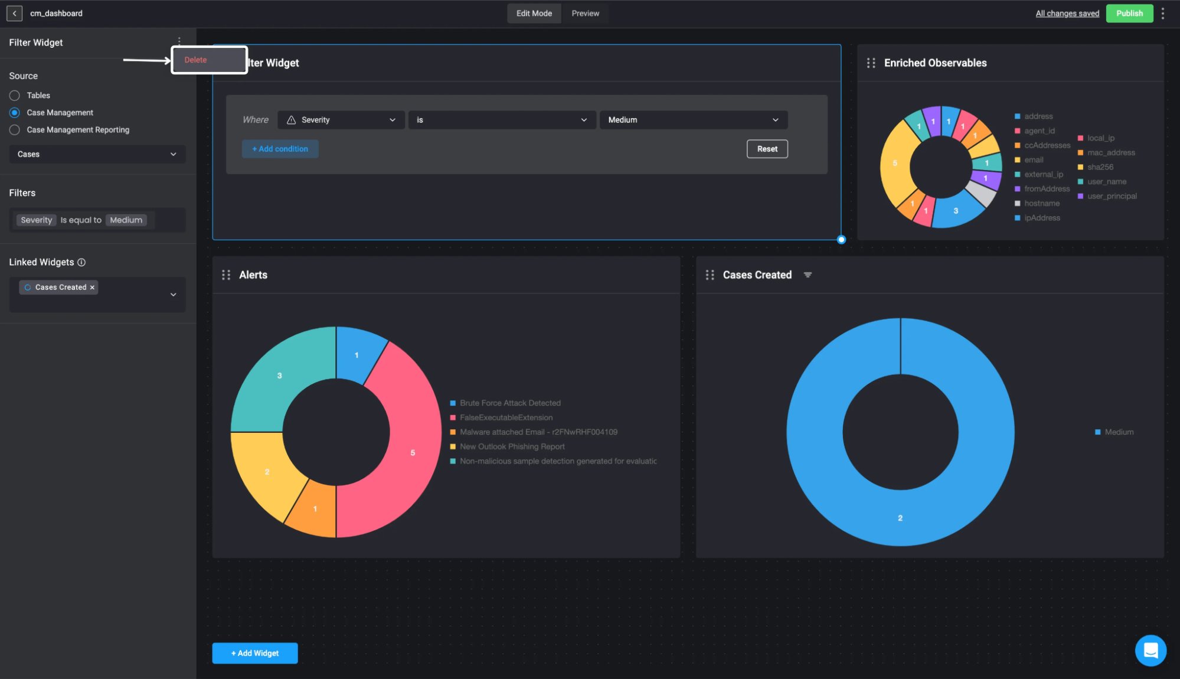Click the Brute Force Attack Detected legend swatch
Screen dimensions: 1180x679
(453, 403)
